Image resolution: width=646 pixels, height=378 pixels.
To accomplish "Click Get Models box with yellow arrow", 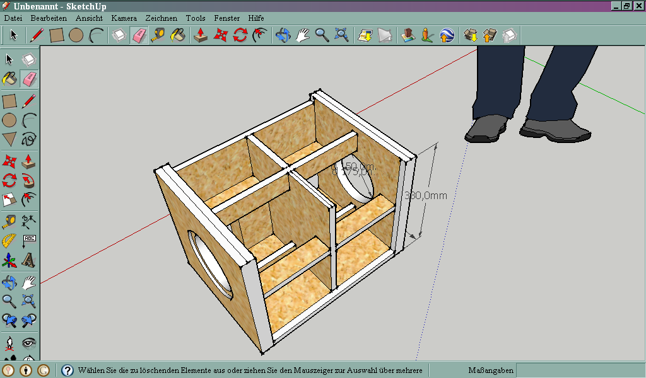I will 471,35.
